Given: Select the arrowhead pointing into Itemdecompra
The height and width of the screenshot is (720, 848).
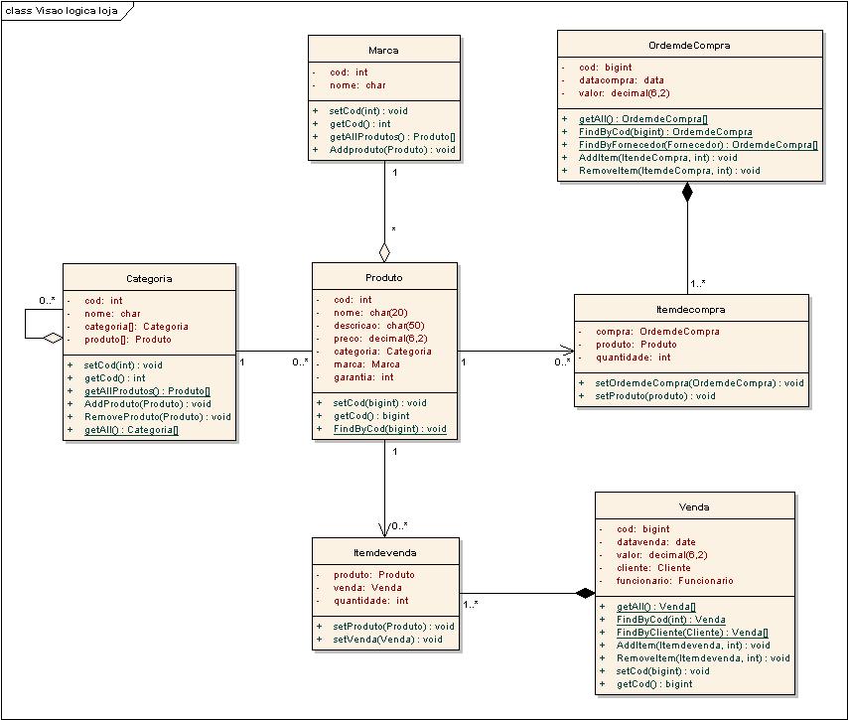Looking at the screenshot, I should 567,351.
